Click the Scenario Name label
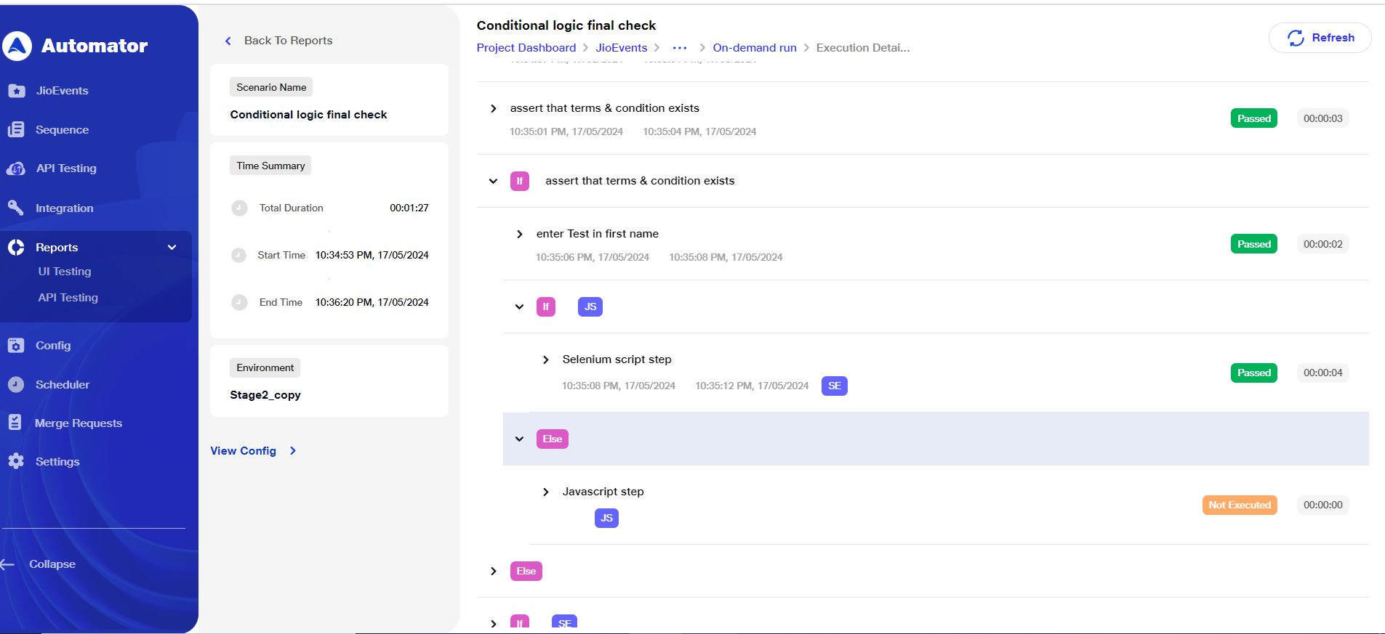 tap(271, 87)
